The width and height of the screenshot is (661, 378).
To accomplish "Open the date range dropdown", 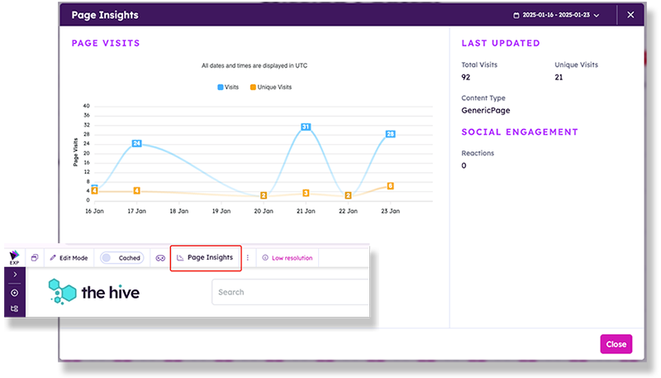I will tap(556, 15).
